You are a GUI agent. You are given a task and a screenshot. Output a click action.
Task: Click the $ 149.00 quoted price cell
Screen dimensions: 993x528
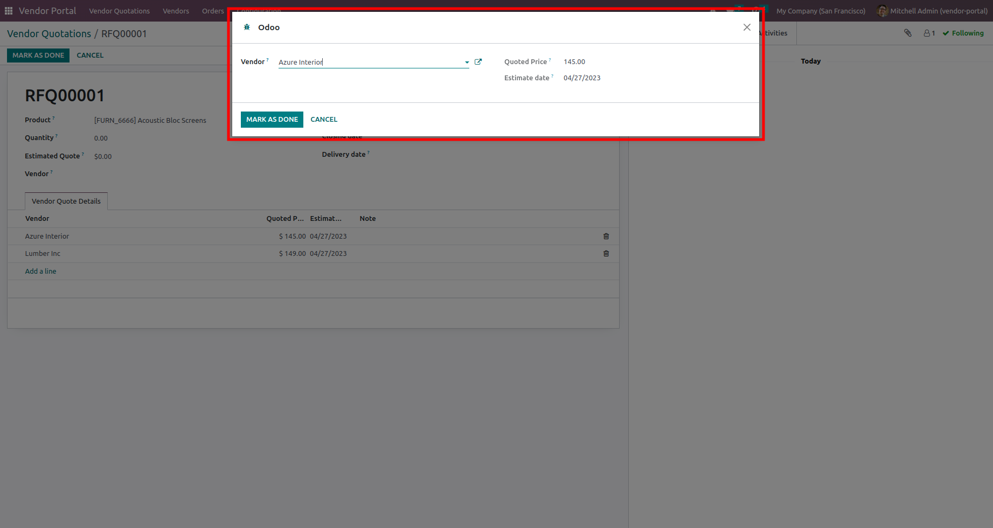coord(292,254)
